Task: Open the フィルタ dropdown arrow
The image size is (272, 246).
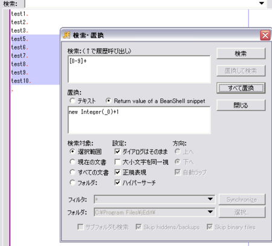Action: 210,199
